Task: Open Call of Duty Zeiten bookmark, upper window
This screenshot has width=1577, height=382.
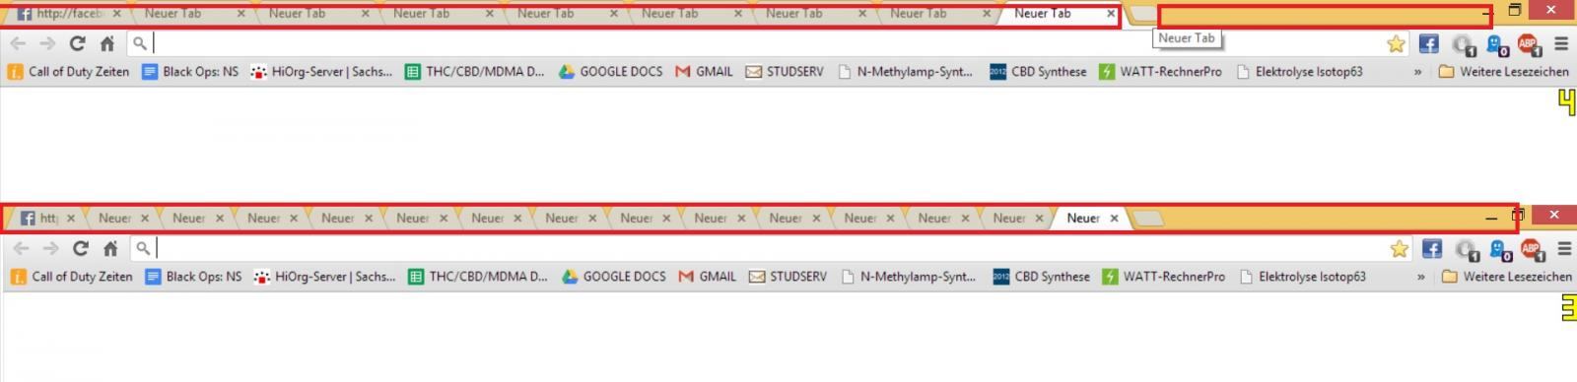Action: (x=68, y=72)
